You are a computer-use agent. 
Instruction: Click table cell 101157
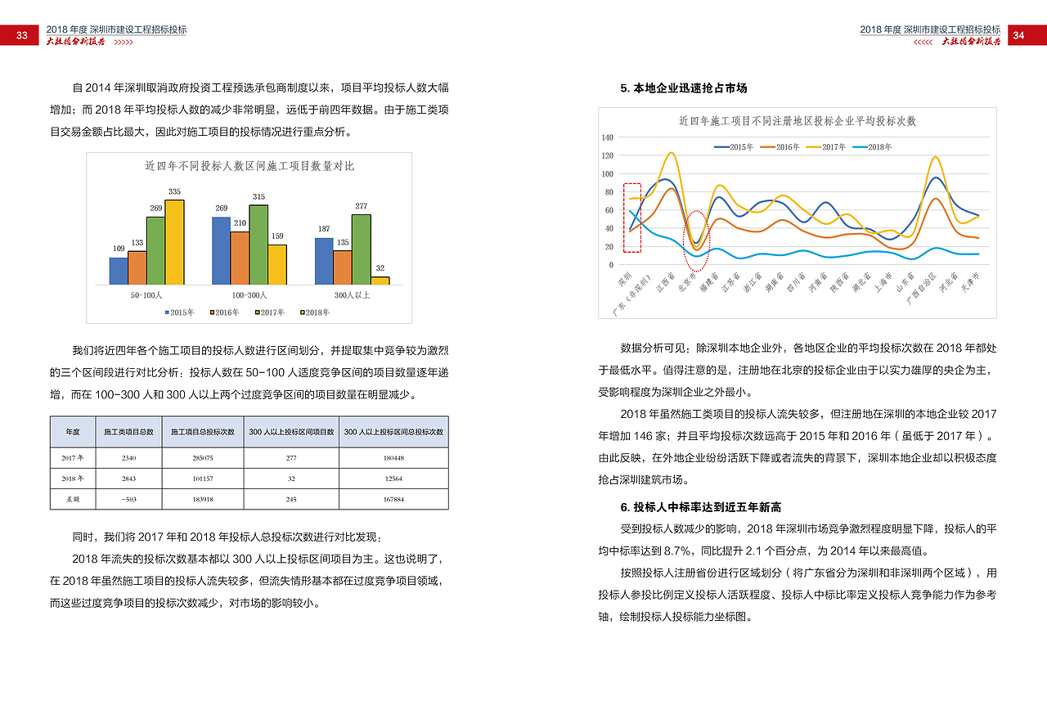click(x=203, y=479)
